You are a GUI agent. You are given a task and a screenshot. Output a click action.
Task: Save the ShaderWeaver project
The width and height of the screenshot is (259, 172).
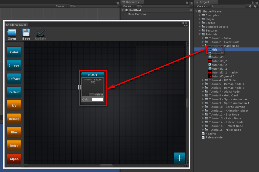click(26, 34)
